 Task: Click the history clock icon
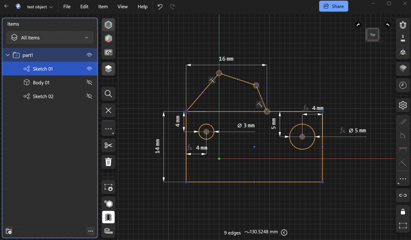(403, 85)
